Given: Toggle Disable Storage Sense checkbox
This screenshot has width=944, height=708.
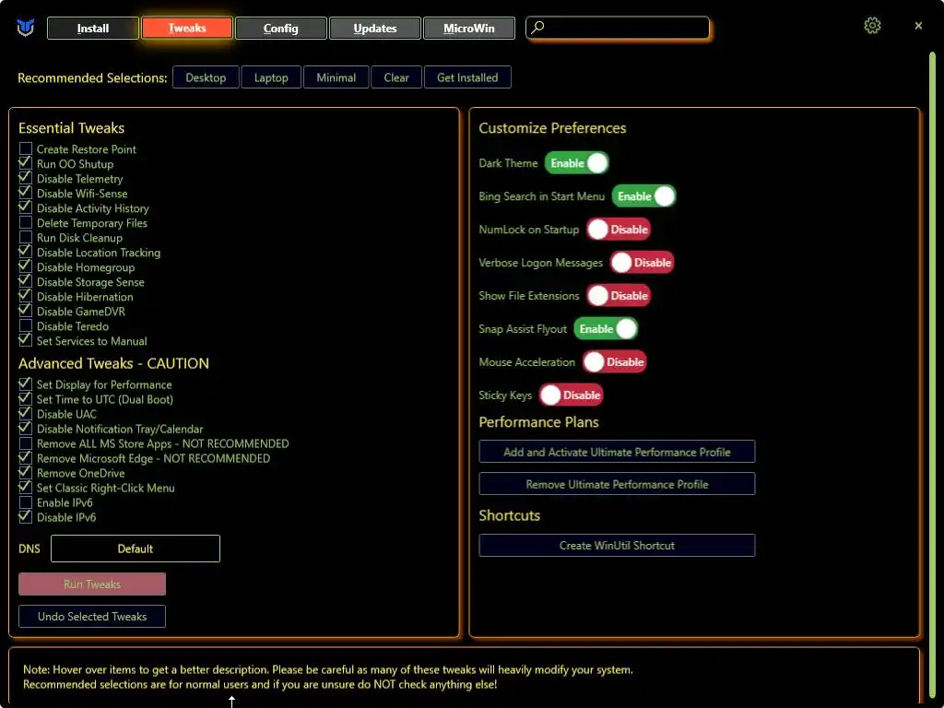Looking at the screenshot, I should coord(25,282).
